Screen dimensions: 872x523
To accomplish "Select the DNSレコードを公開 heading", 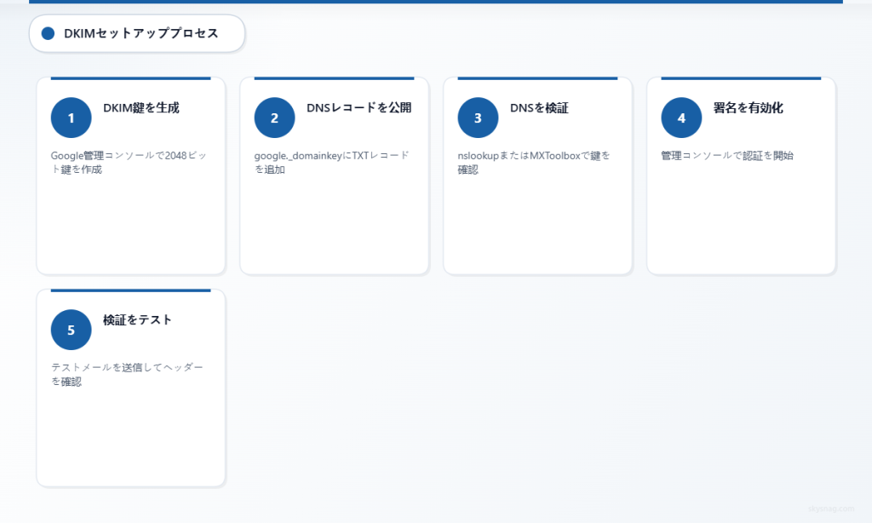I will (359, 108).
